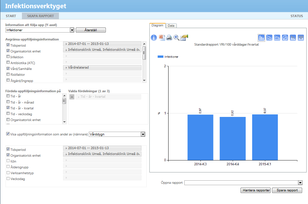Open the chart information icon
Image resolution: width=308 pixels, height=204 pixels.
coord(154,37)
